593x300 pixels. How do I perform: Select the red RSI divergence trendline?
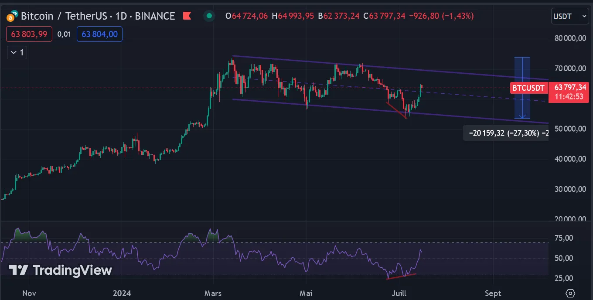coord(401,276)
